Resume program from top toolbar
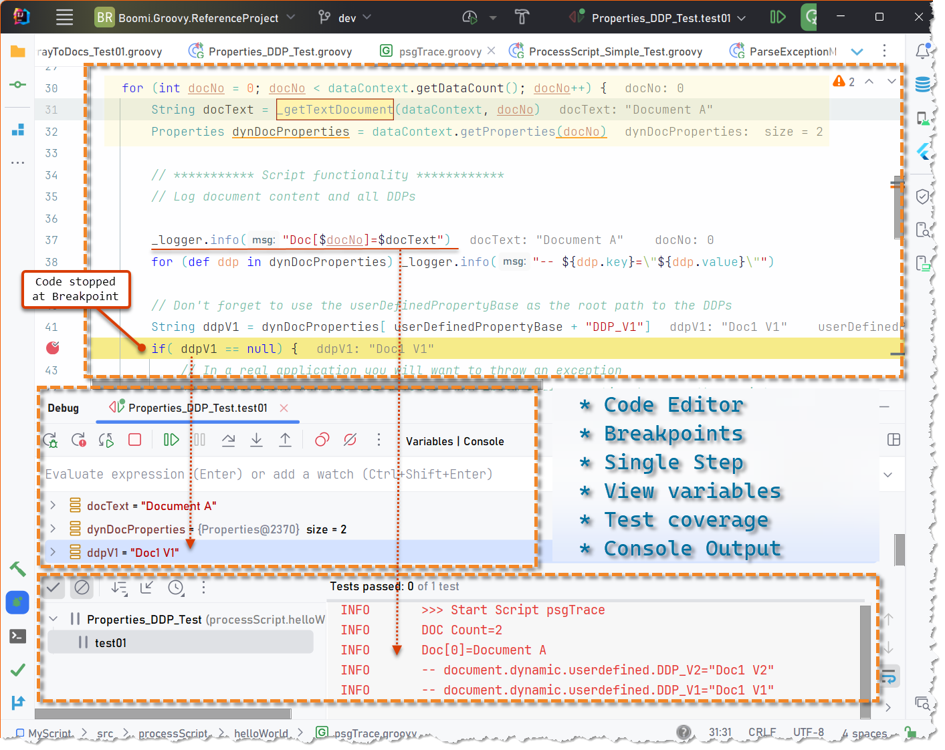This screenshot has width=945, height=750. click(778, 17)
